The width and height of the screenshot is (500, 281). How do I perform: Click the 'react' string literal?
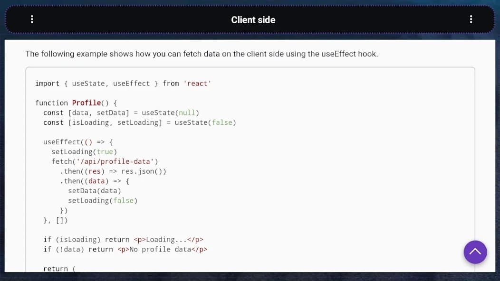197,83
